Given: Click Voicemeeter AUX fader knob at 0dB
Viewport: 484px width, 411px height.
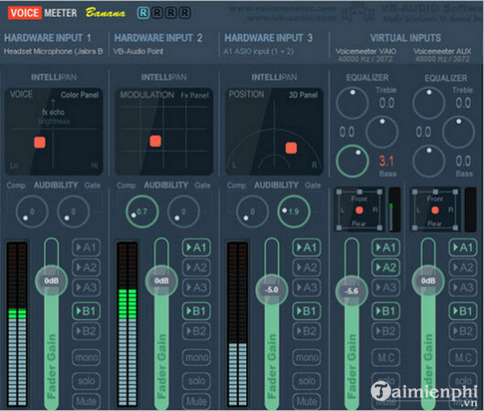Looking at the screenshot, I should point(428,280).
